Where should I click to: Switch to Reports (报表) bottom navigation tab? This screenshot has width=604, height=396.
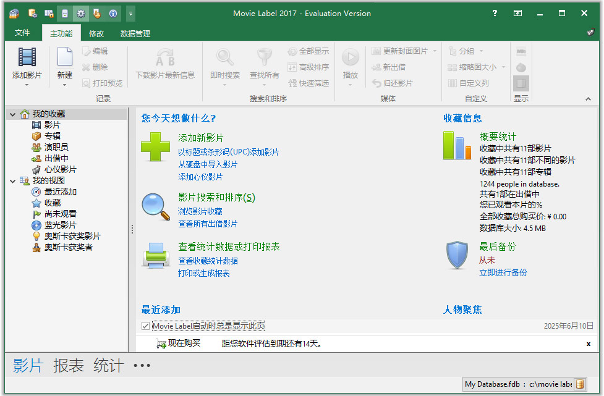point(69,365)
